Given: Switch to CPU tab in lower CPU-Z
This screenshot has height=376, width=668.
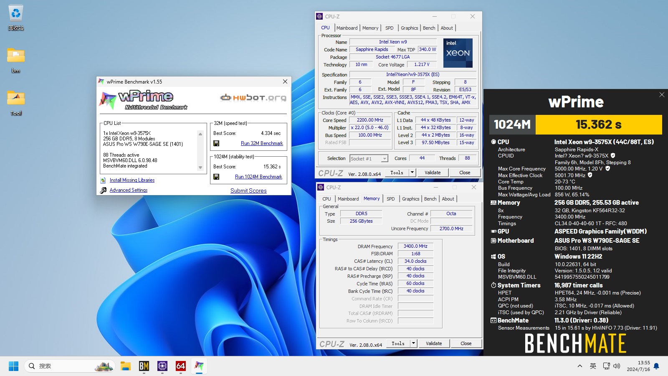Looking at the screenshot, I should coord(326,199).
